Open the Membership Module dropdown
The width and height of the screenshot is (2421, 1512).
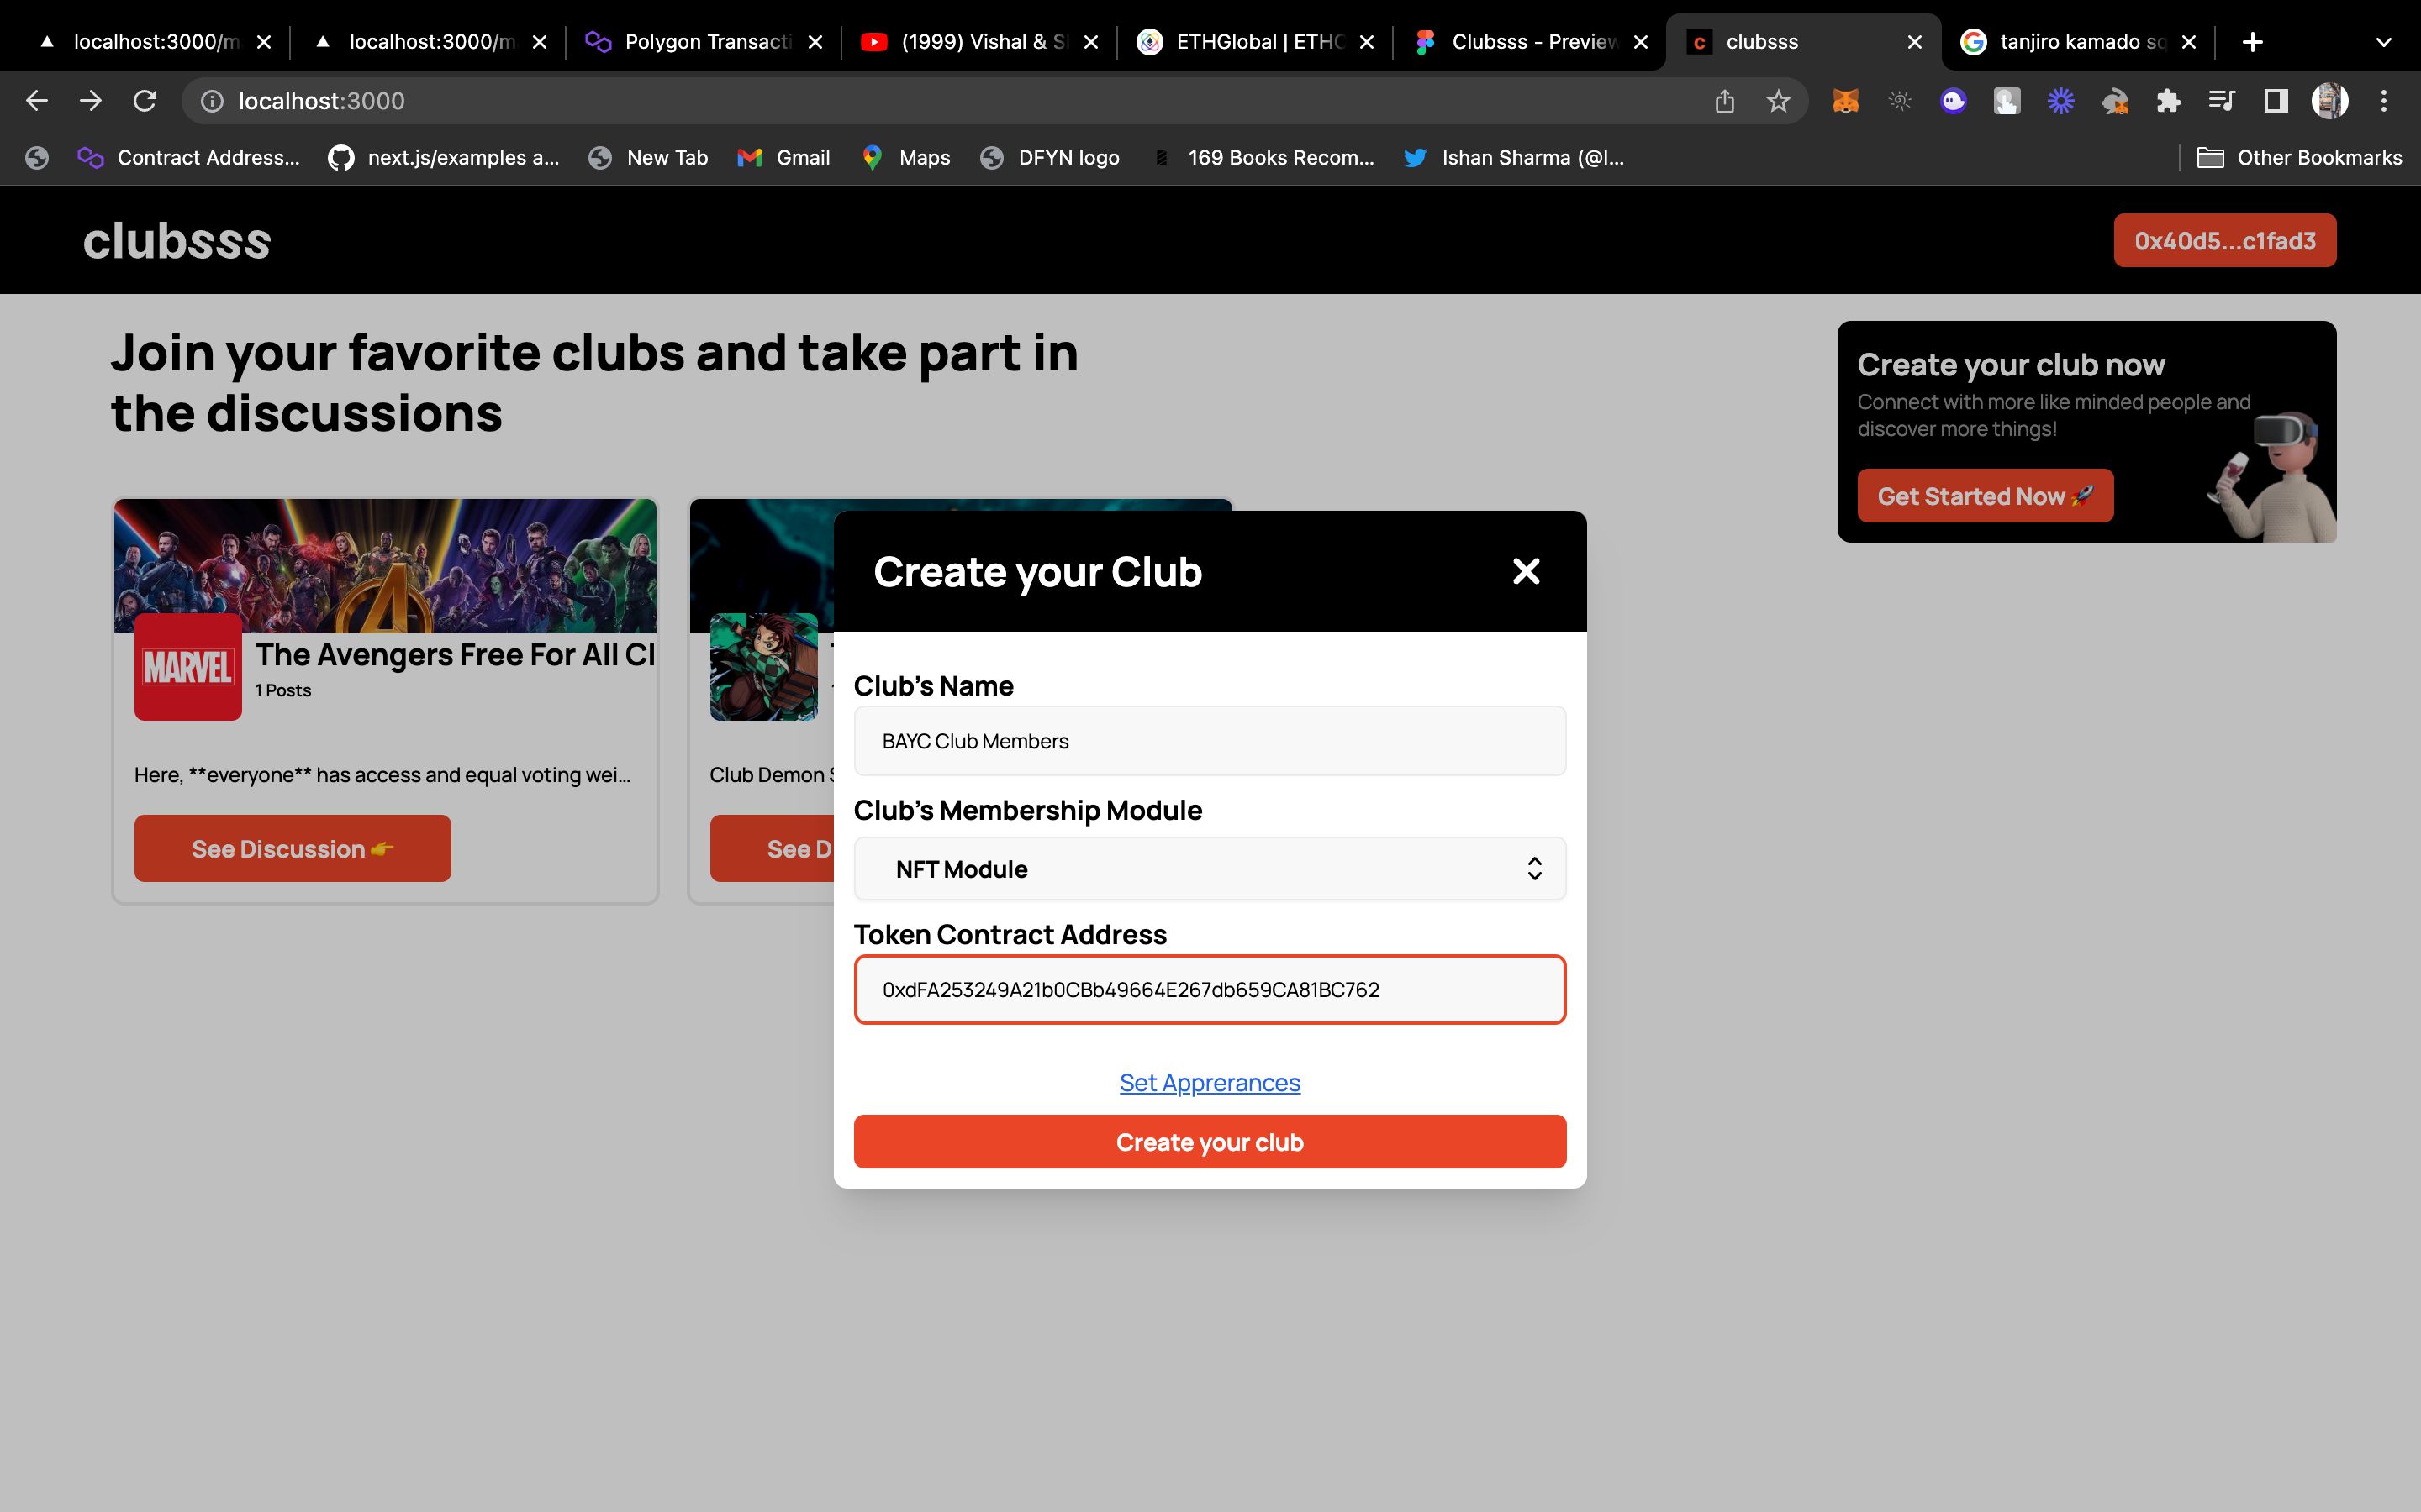[x=1210, y=869]
